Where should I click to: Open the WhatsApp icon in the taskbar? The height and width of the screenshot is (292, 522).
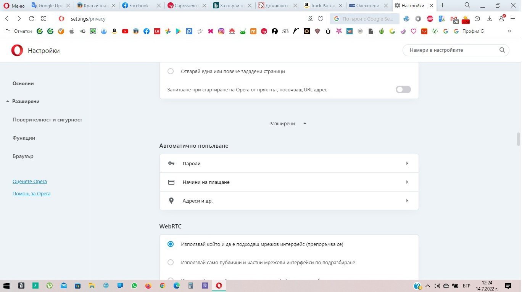click(x=134, y=286)
